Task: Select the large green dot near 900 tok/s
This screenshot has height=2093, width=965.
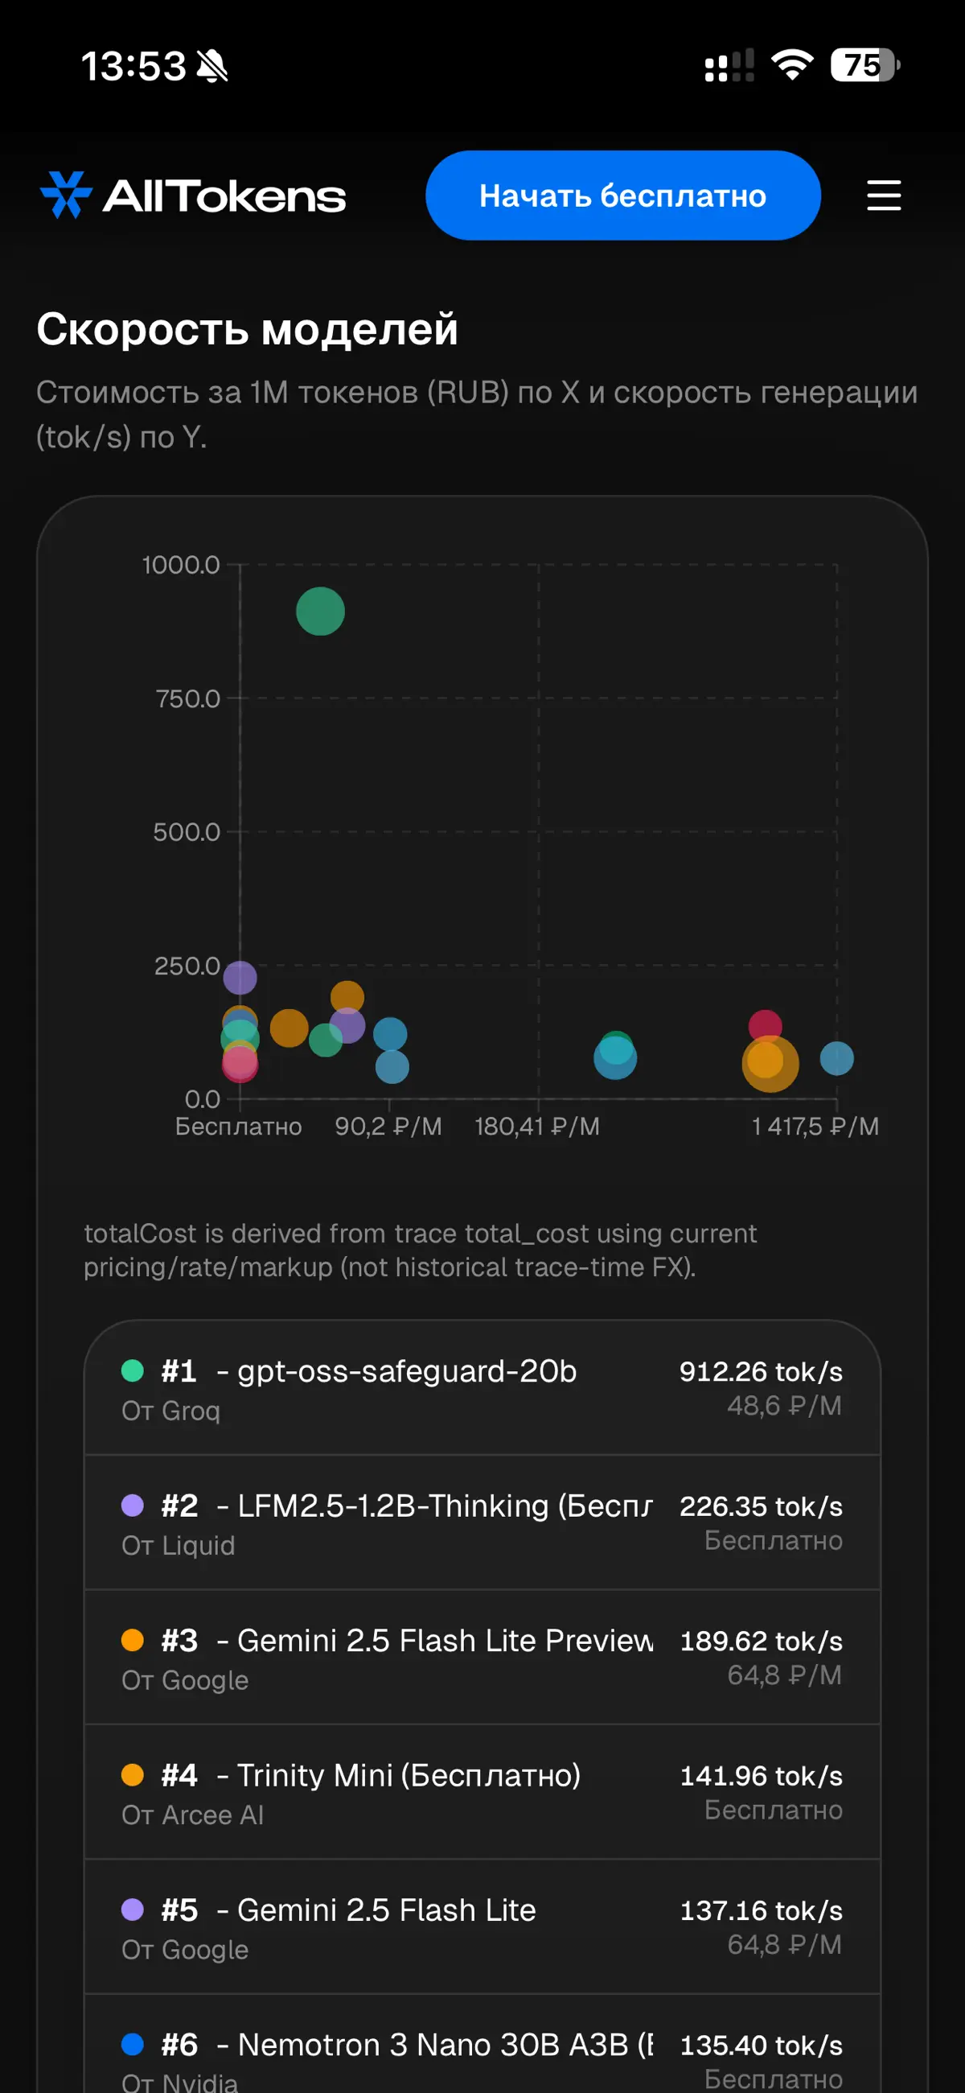Action: pos(320,611)
